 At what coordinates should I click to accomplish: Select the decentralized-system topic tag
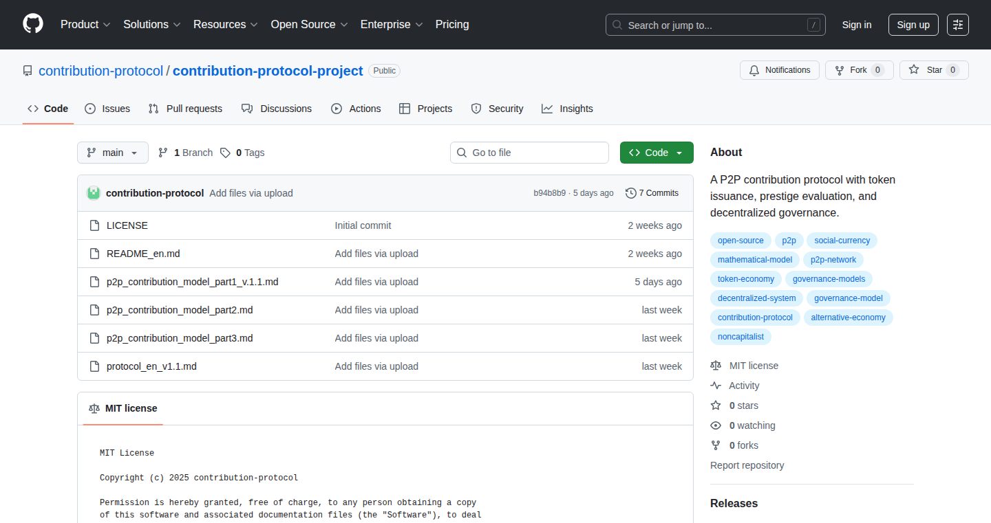click(x=757, y=298)
